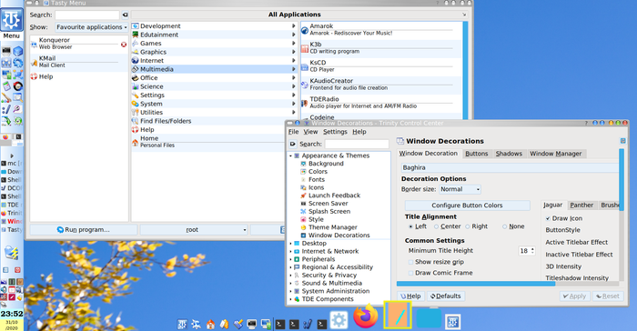The height and width of the screenshot is (331, 637).
Task: Click the Defaults button
Action: (446, 296)
